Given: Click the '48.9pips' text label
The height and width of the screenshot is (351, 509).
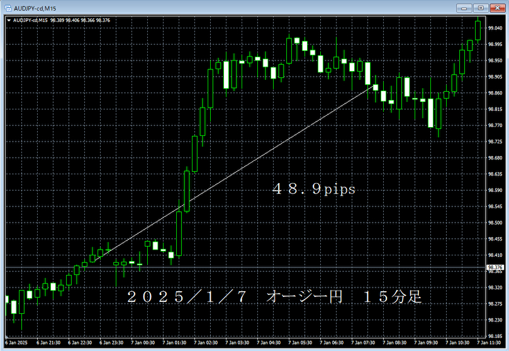Looking at the screenshot, I should 314,189.
